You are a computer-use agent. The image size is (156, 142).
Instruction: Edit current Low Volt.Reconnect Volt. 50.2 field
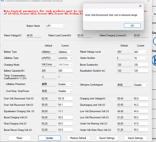tap(141, 118)
